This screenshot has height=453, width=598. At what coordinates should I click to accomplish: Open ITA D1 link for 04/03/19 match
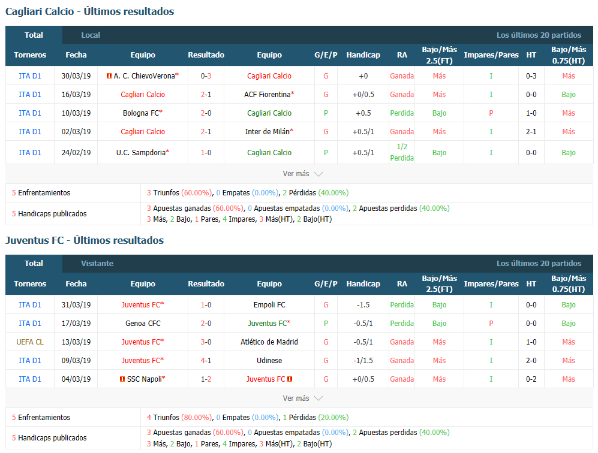pos(30,379)
